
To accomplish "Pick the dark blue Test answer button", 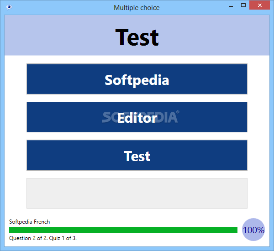I will click(x=137, y=155).
